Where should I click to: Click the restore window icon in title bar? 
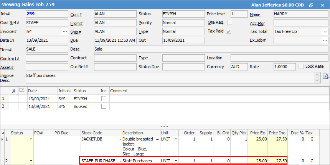[x=311, y=5]
